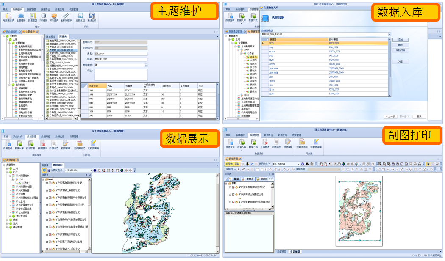Open the 要素类型 dropdown in 主题维护 form

(146, 65)
